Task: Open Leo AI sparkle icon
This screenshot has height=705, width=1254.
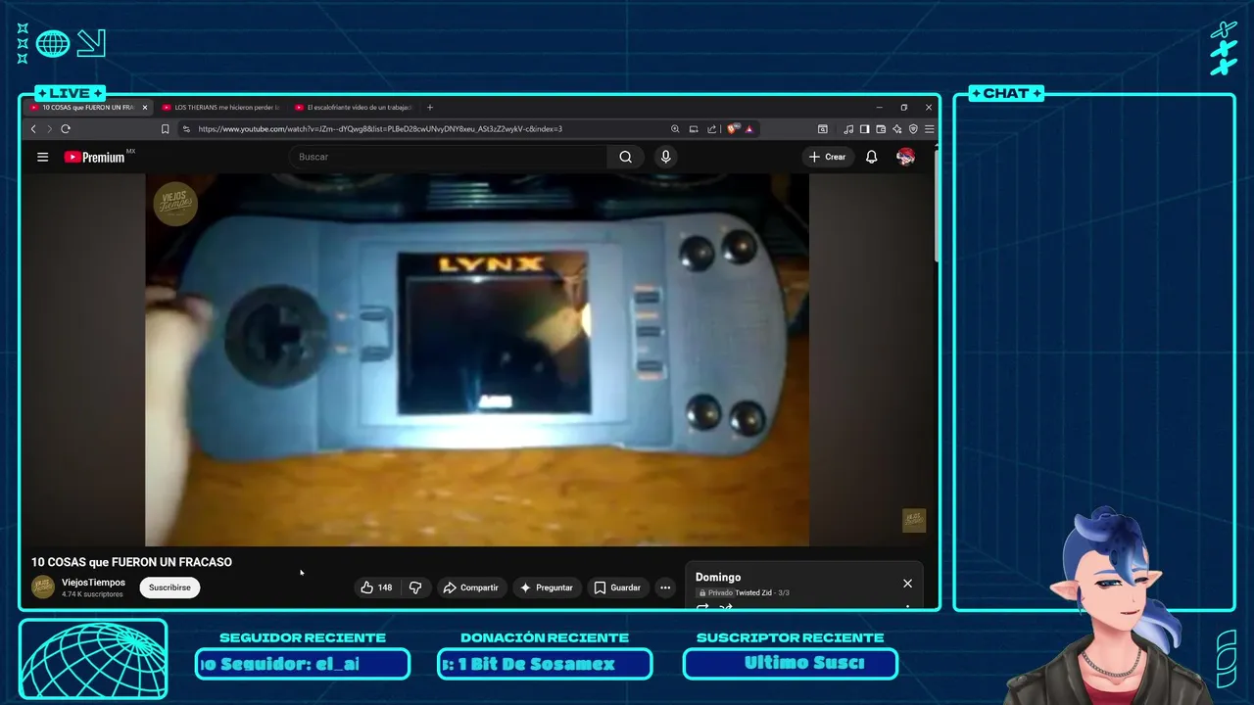Action: [x=897, y=128]
